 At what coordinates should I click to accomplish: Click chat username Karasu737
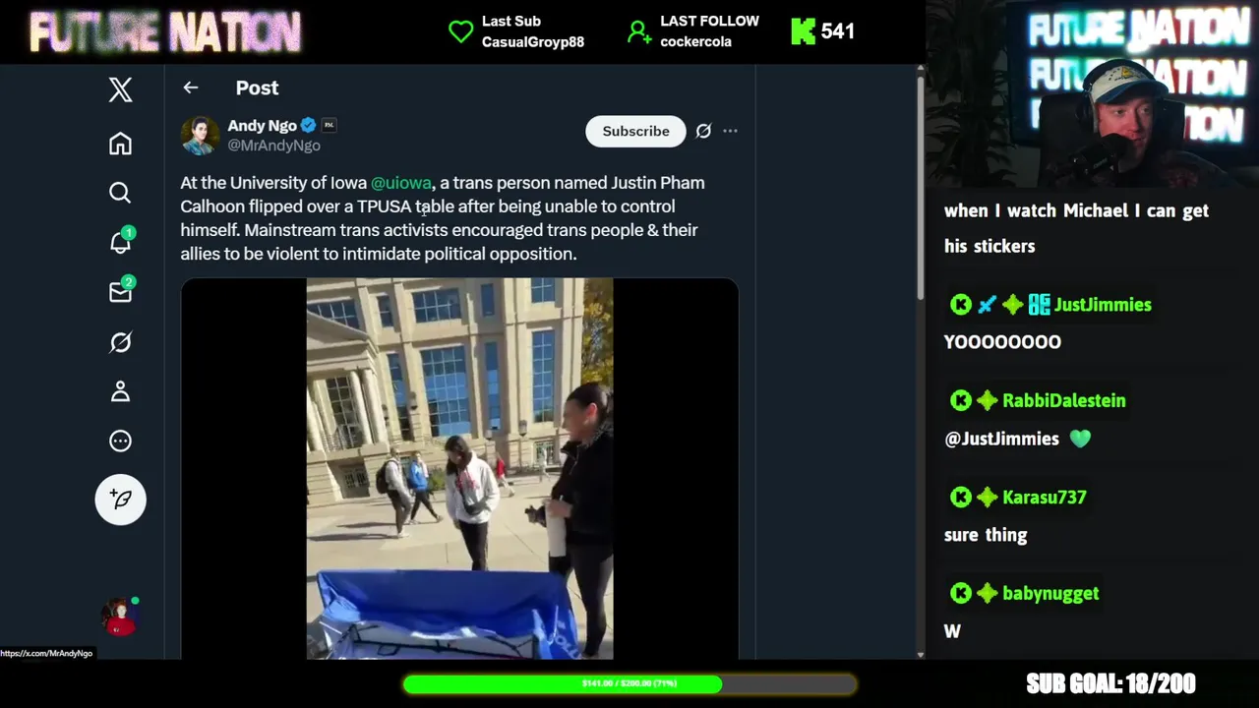1045,498
